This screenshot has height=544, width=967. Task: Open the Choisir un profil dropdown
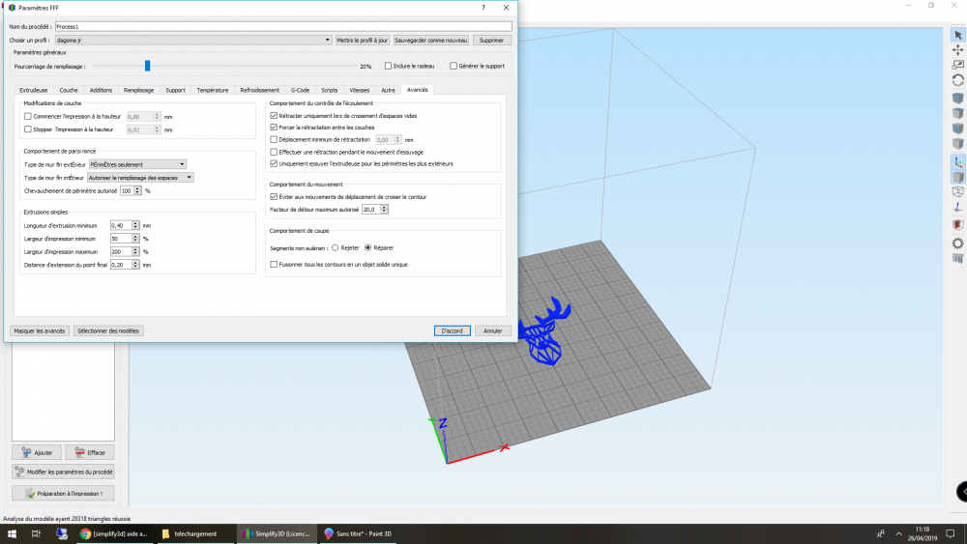193,40
